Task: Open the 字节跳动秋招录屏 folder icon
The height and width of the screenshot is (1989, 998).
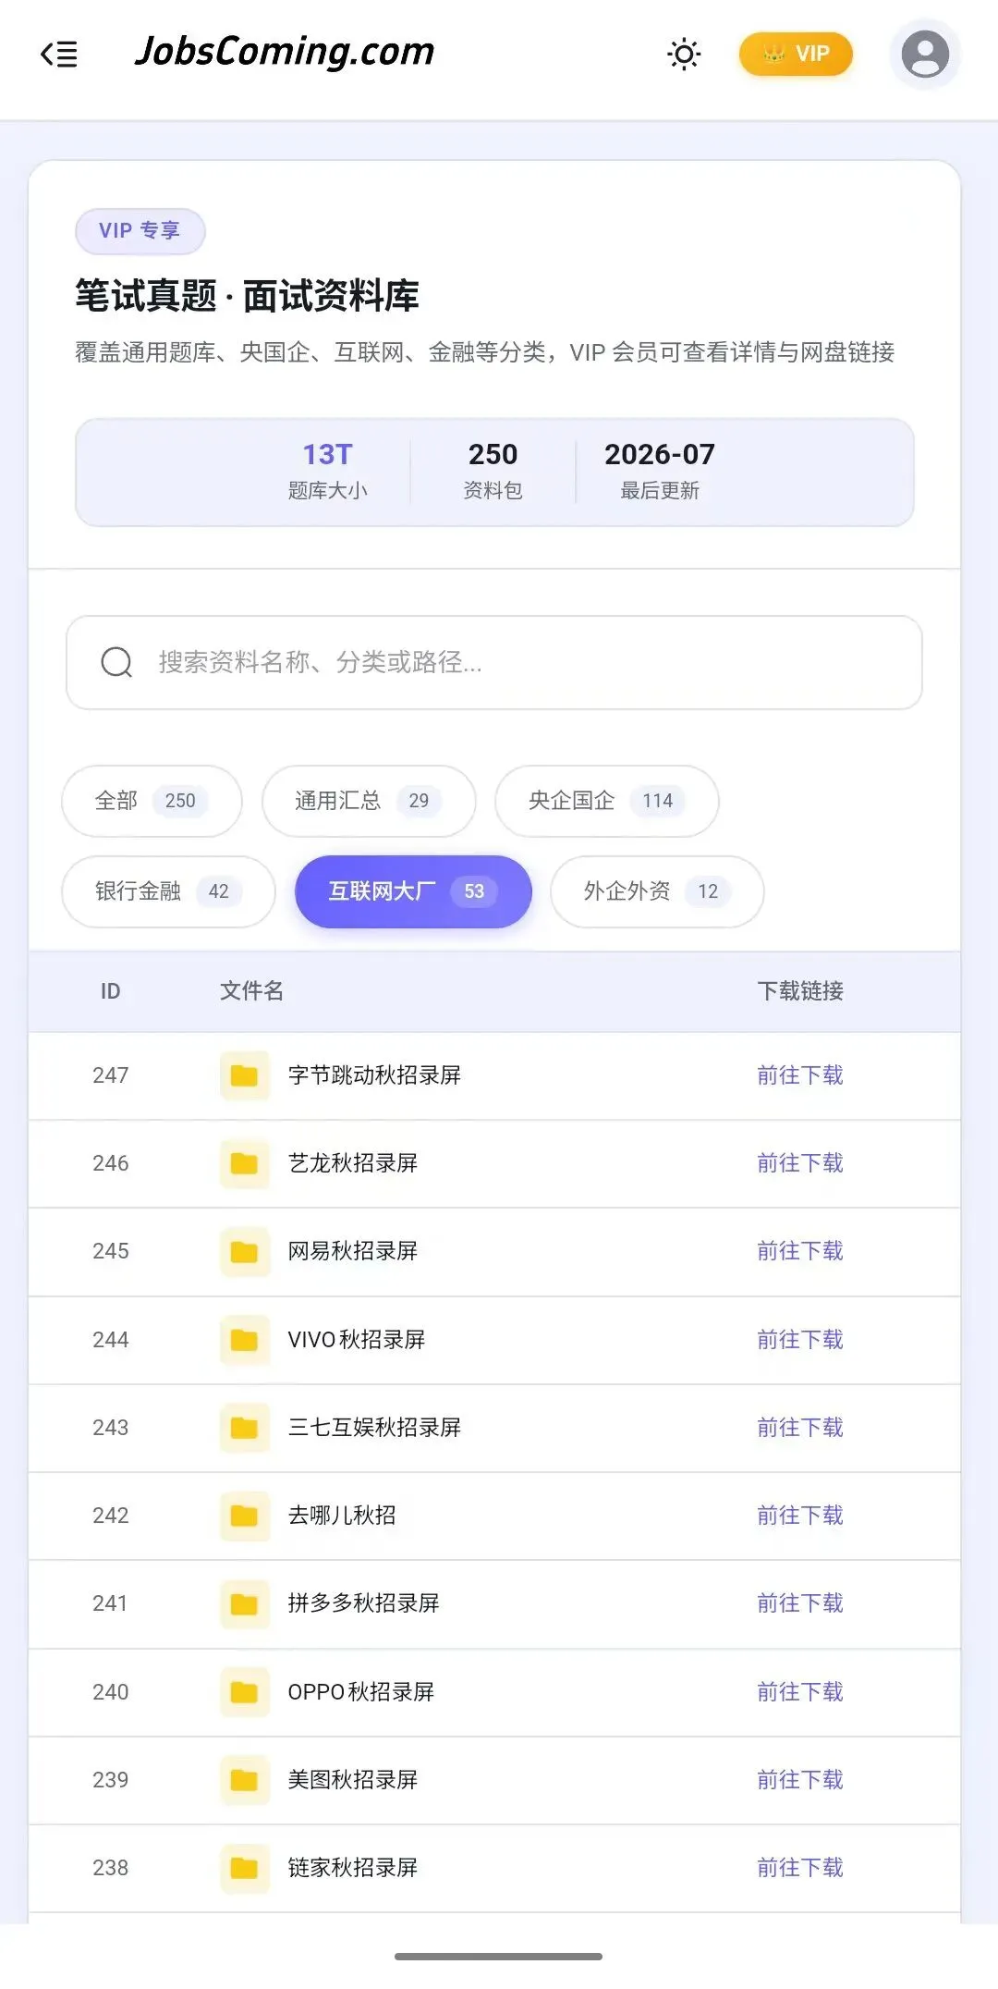Action: click(244, 1075)
